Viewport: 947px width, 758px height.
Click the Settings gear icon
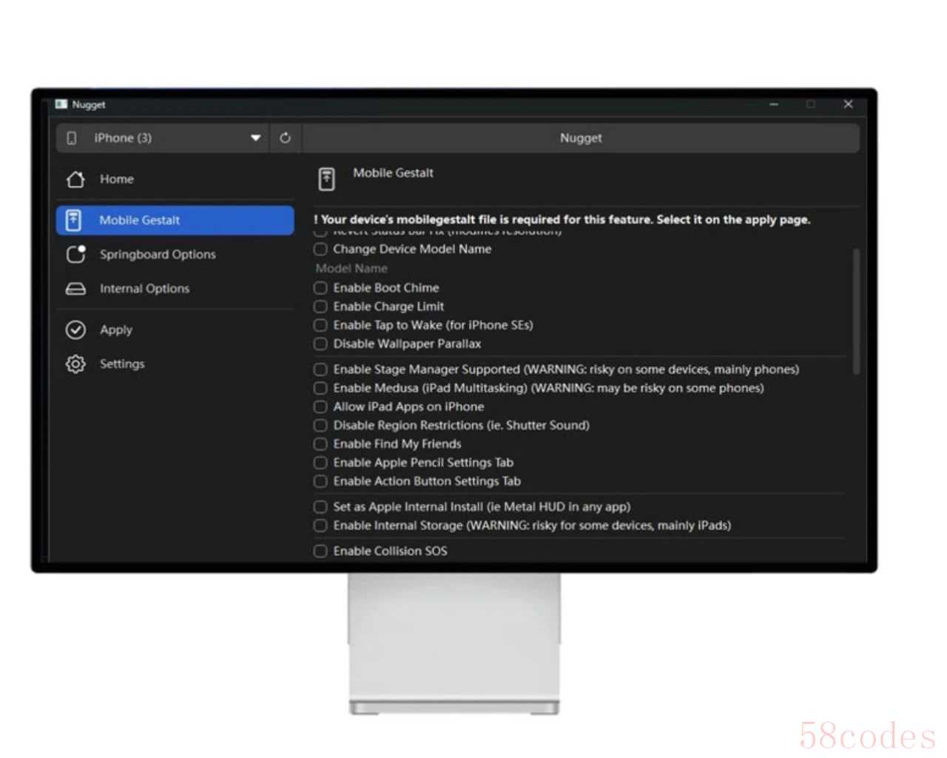click(75, 363)
